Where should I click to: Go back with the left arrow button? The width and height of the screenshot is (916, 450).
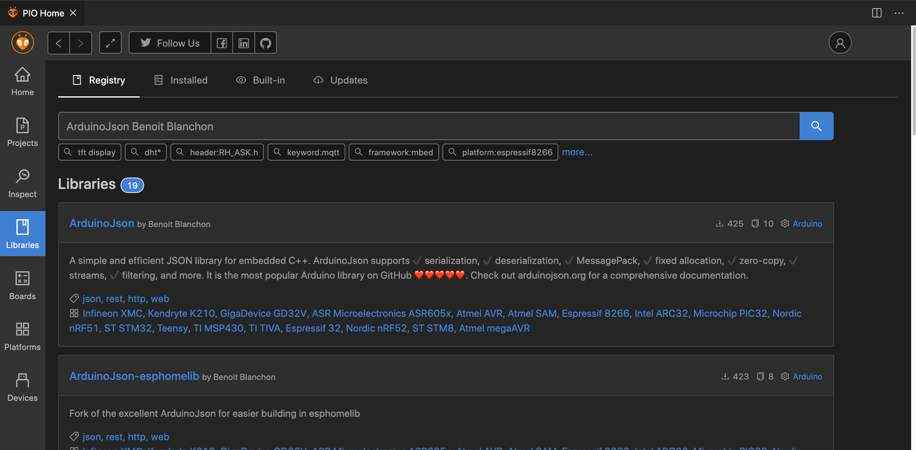[59, 43]
